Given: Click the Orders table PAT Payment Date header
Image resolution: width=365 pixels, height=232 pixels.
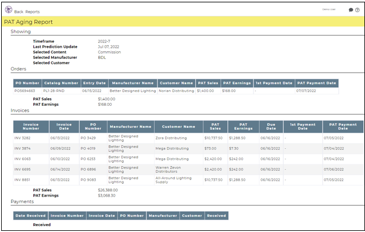Looking at the screenshot, I should (317, 83).
